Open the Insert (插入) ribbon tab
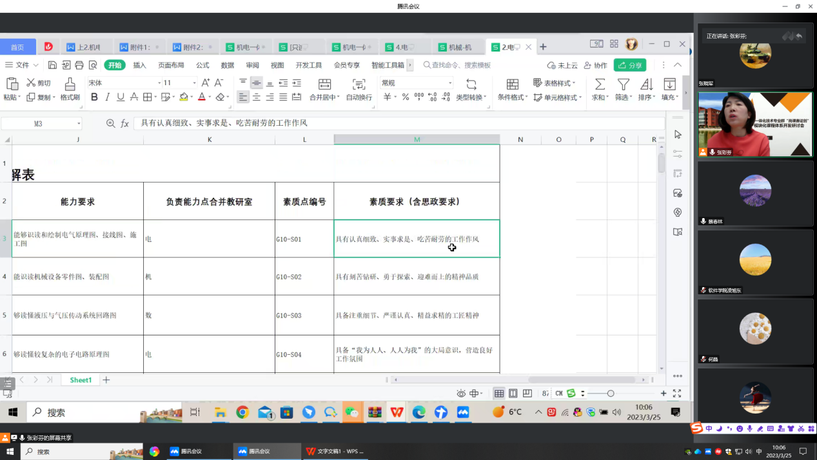 coord(139,65)
